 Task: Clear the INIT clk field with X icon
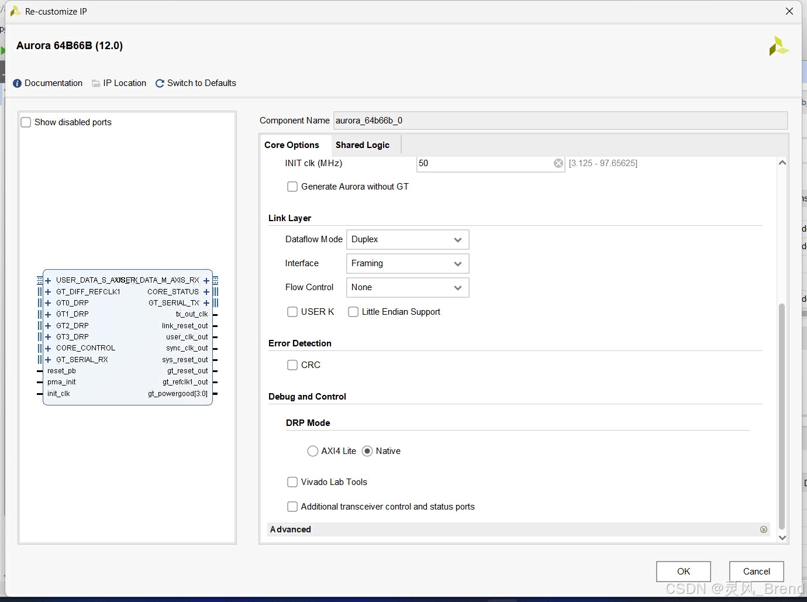558,163
